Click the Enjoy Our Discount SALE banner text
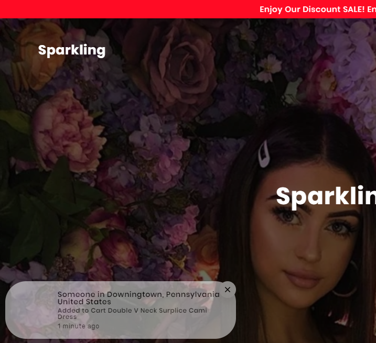The height and width of the screenshot is (343, 376). coord(317,9)
